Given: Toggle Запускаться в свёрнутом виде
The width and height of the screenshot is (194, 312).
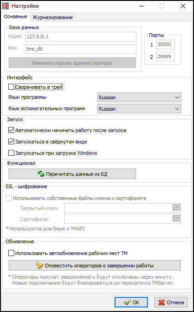Looking at the screenshot, I should pos(11,142).
